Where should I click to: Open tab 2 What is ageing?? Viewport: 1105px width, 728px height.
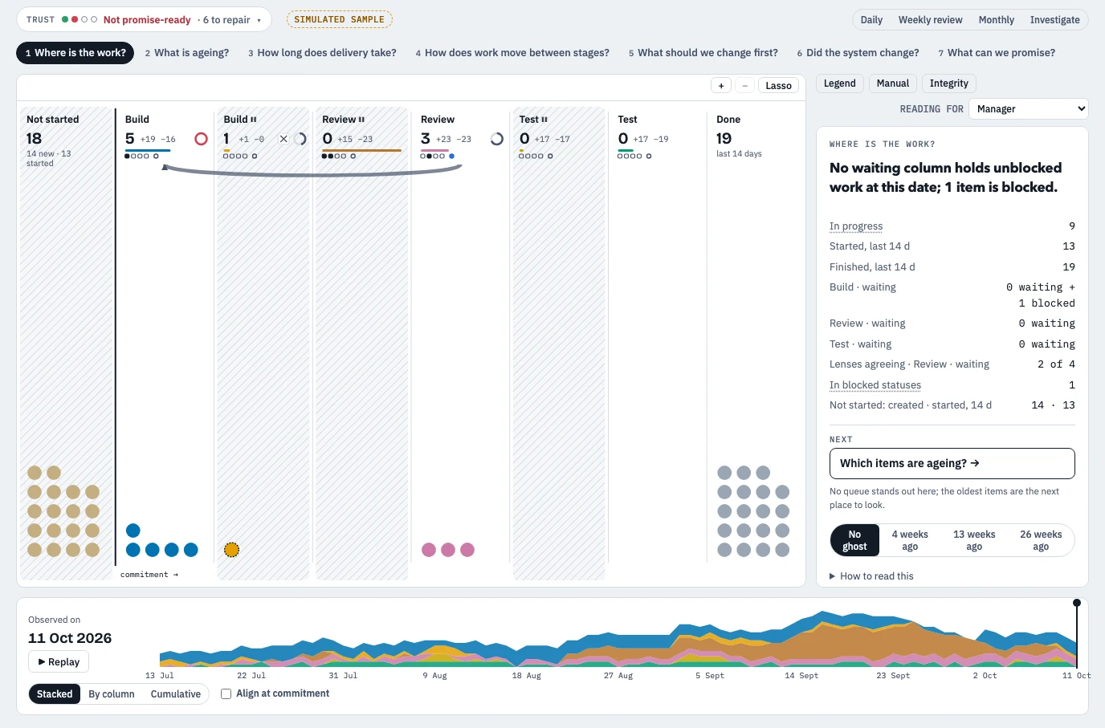tap(187, 53)
